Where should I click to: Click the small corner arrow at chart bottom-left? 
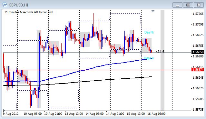(4, 110)
